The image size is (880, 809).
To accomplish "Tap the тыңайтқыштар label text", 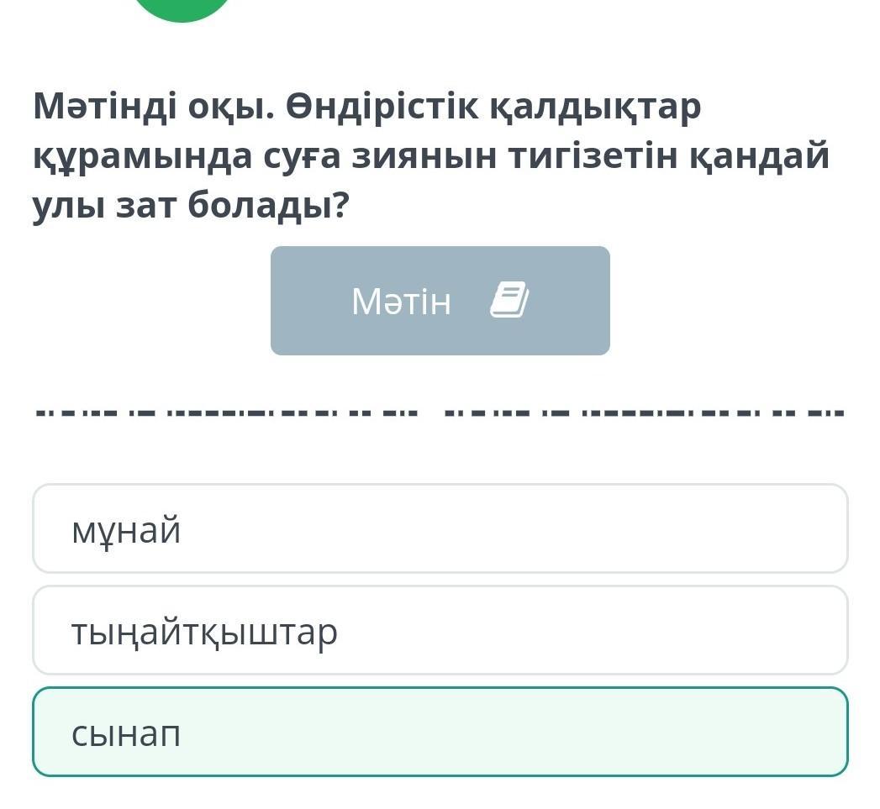I will 204,632.
